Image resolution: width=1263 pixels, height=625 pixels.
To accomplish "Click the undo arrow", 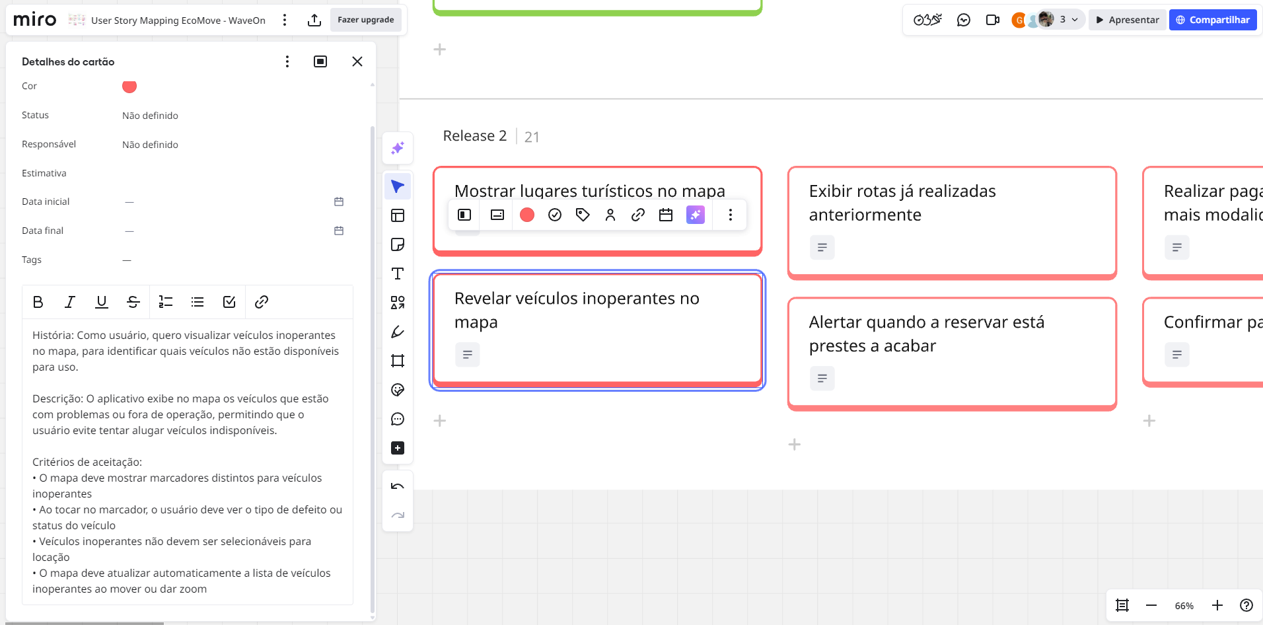I will click(x=398, y=487).
